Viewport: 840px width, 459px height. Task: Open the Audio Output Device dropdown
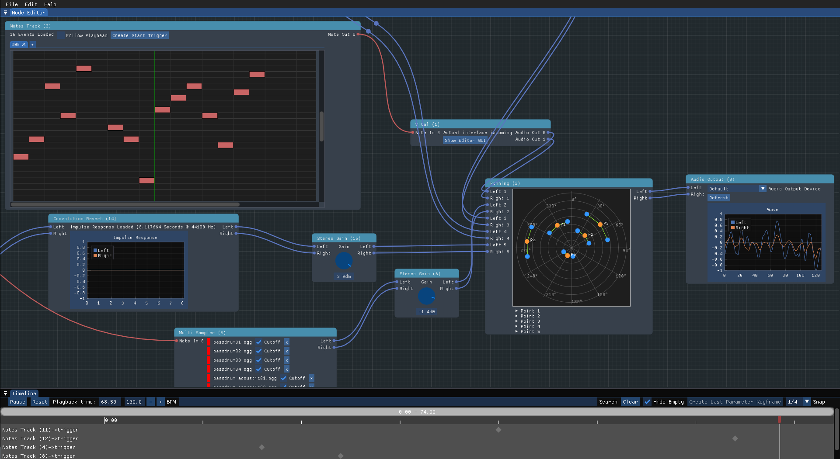coord(763,189)
